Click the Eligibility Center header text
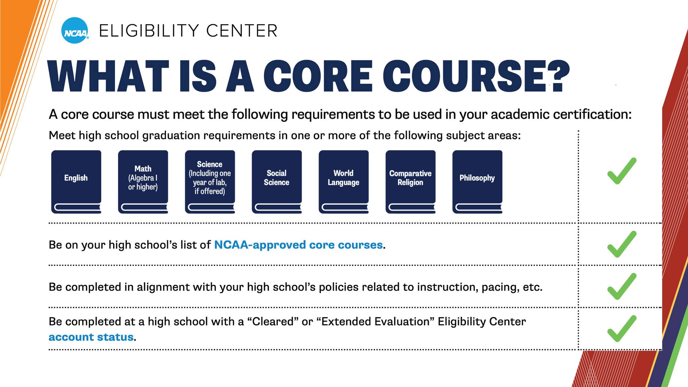Screen dimensions: 688x387 (x=188, y=31)
